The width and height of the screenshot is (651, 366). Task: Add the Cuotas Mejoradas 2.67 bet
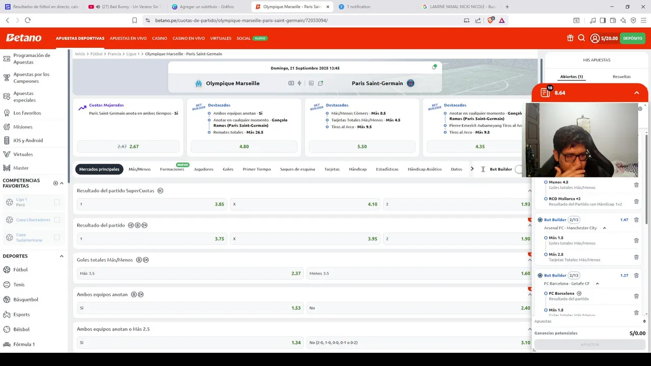click(x=128, y=146)
